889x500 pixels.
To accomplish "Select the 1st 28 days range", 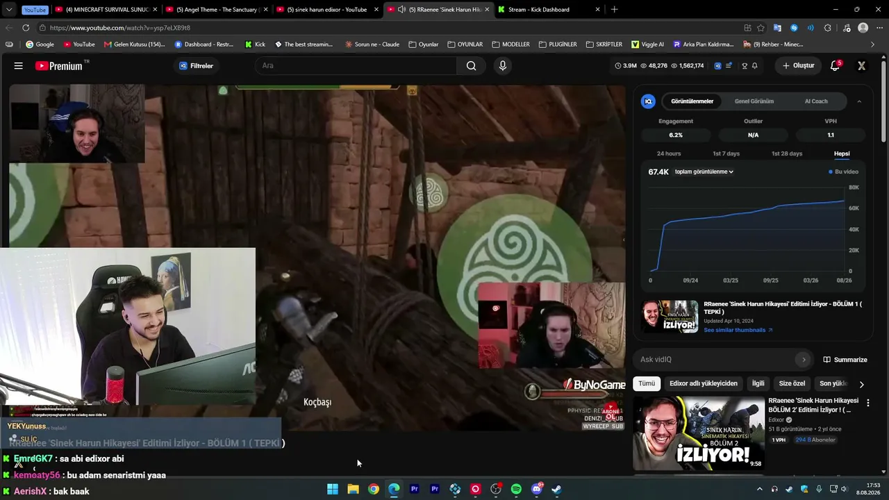I will coord(787,153).
